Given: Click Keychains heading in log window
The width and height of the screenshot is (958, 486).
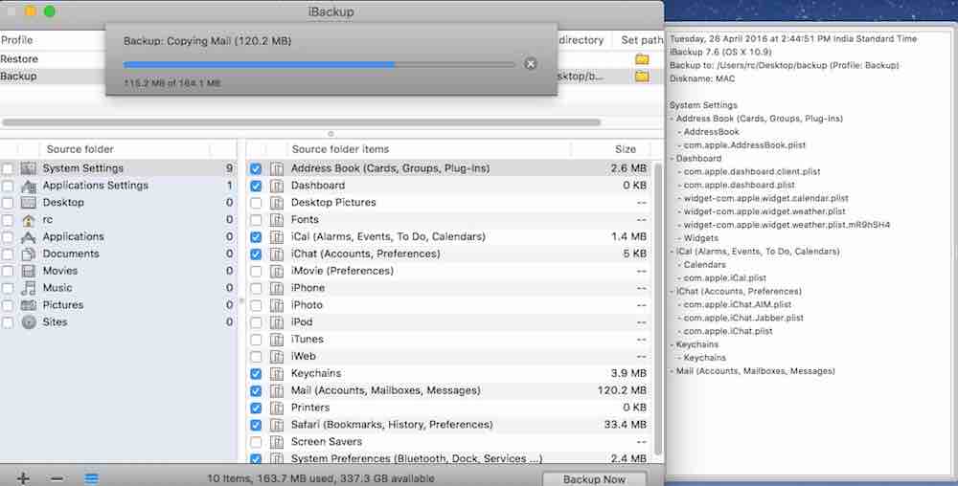Looking at the screenshot, I should (x=697, y=344).
